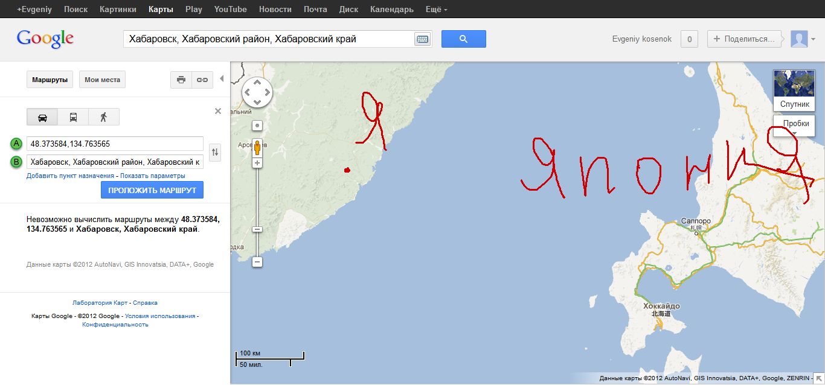Open YouTube from the top bar

point(230,10)
